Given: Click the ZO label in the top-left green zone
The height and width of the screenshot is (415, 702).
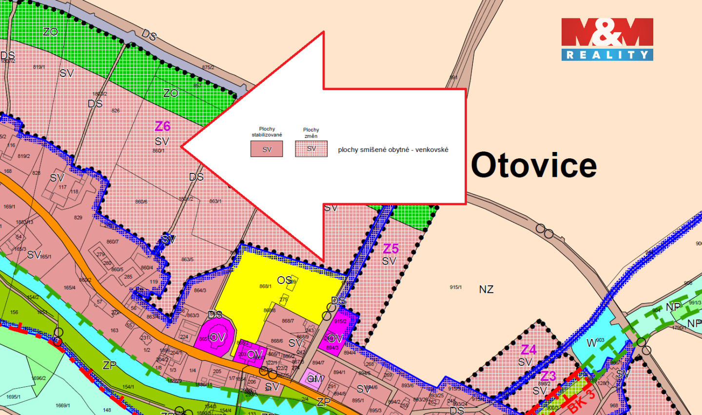Looking at the screenshot, I should click(x=50, y=32).
